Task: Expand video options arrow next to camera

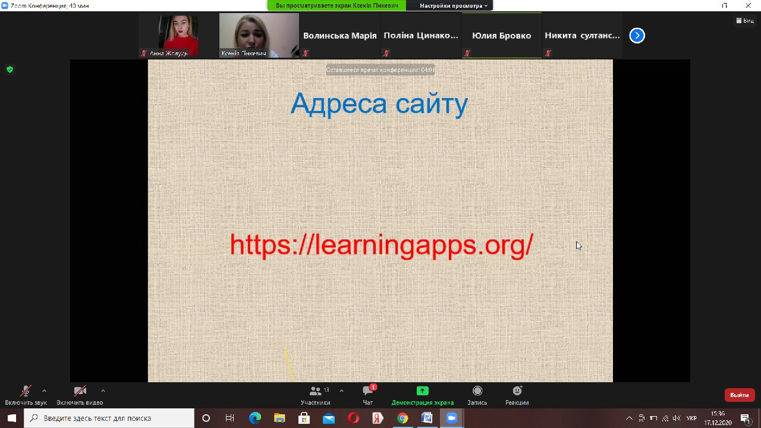Action: coord(103,391)
